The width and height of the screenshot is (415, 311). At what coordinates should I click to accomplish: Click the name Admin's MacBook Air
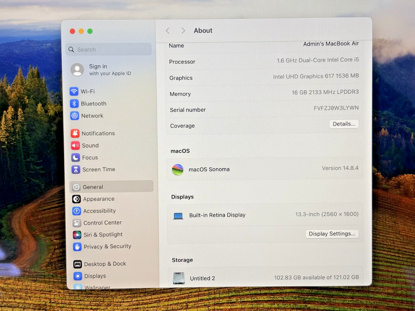tap(331, 44)
